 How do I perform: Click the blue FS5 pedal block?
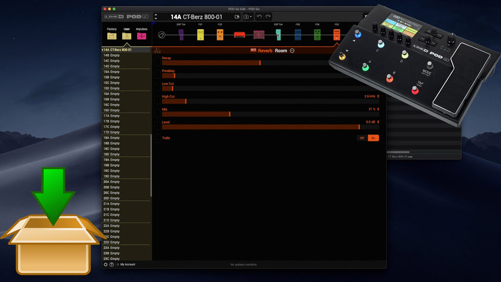tap(297, 35)
